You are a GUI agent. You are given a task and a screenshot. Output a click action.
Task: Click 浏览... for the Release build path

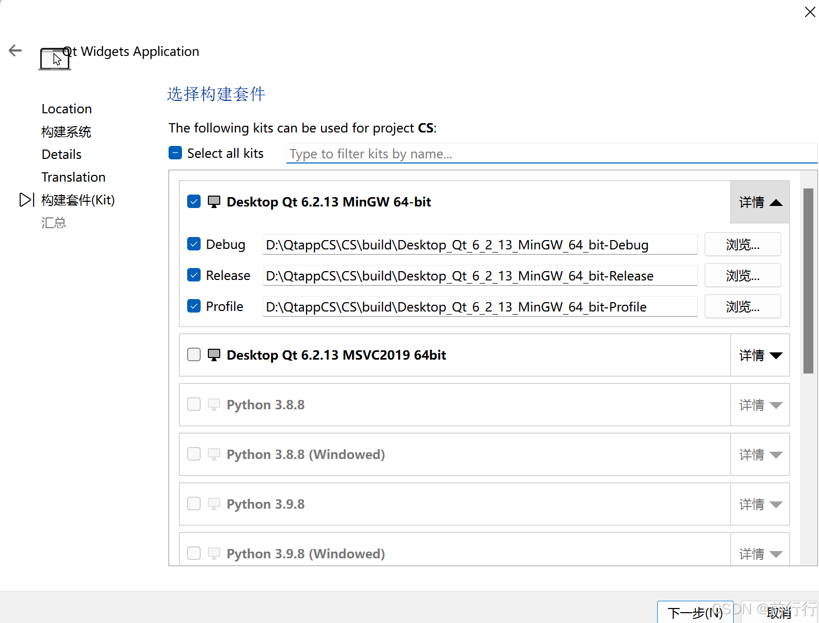[743, 275]
